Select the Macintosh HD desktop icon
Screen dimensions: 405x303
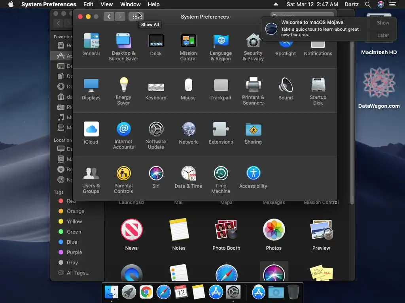(379, 52)
